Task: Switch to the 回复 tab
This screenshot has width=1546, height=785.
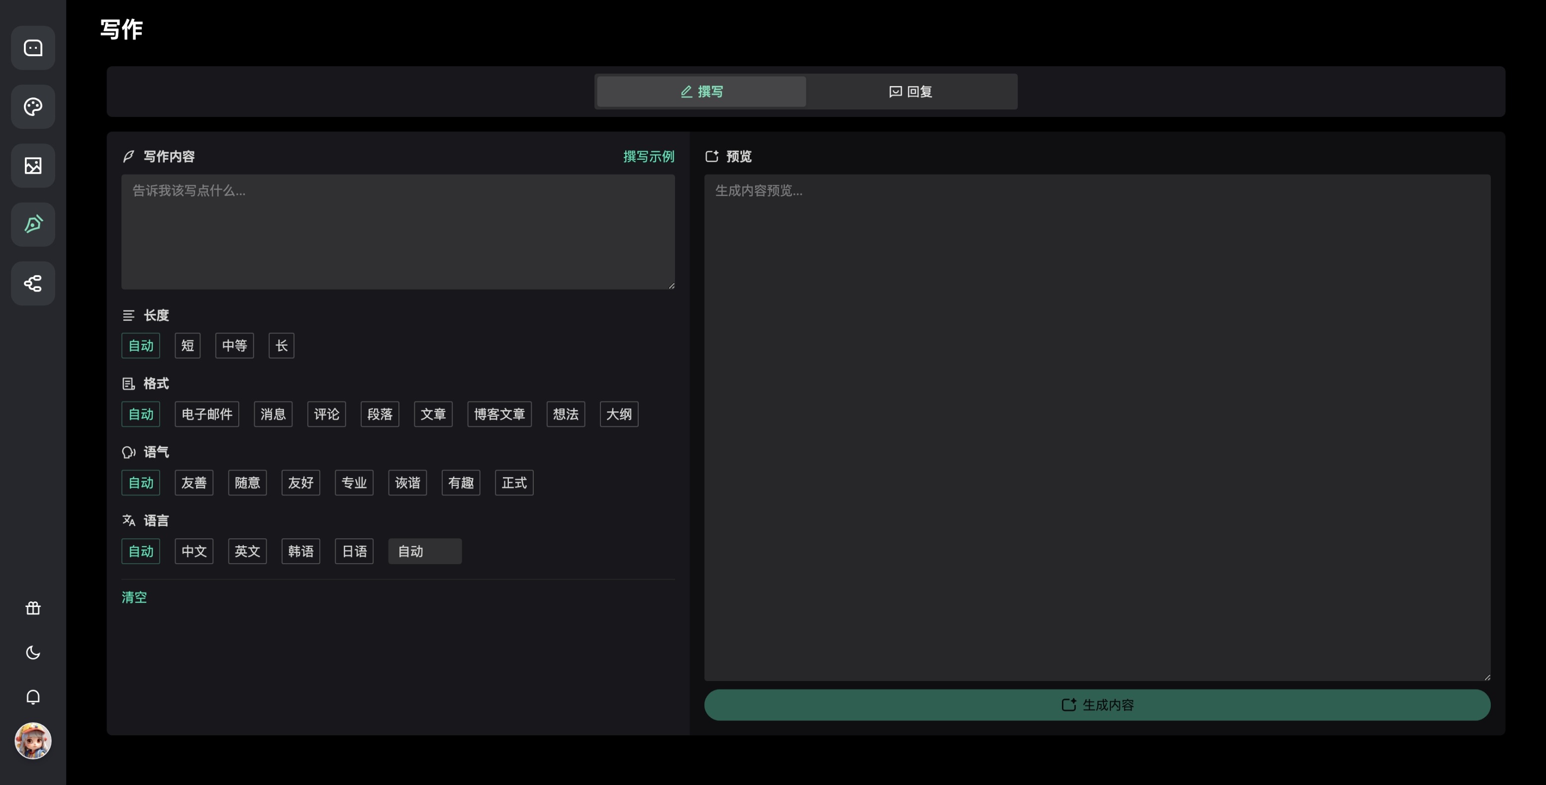Action: [x=910, y=92]
